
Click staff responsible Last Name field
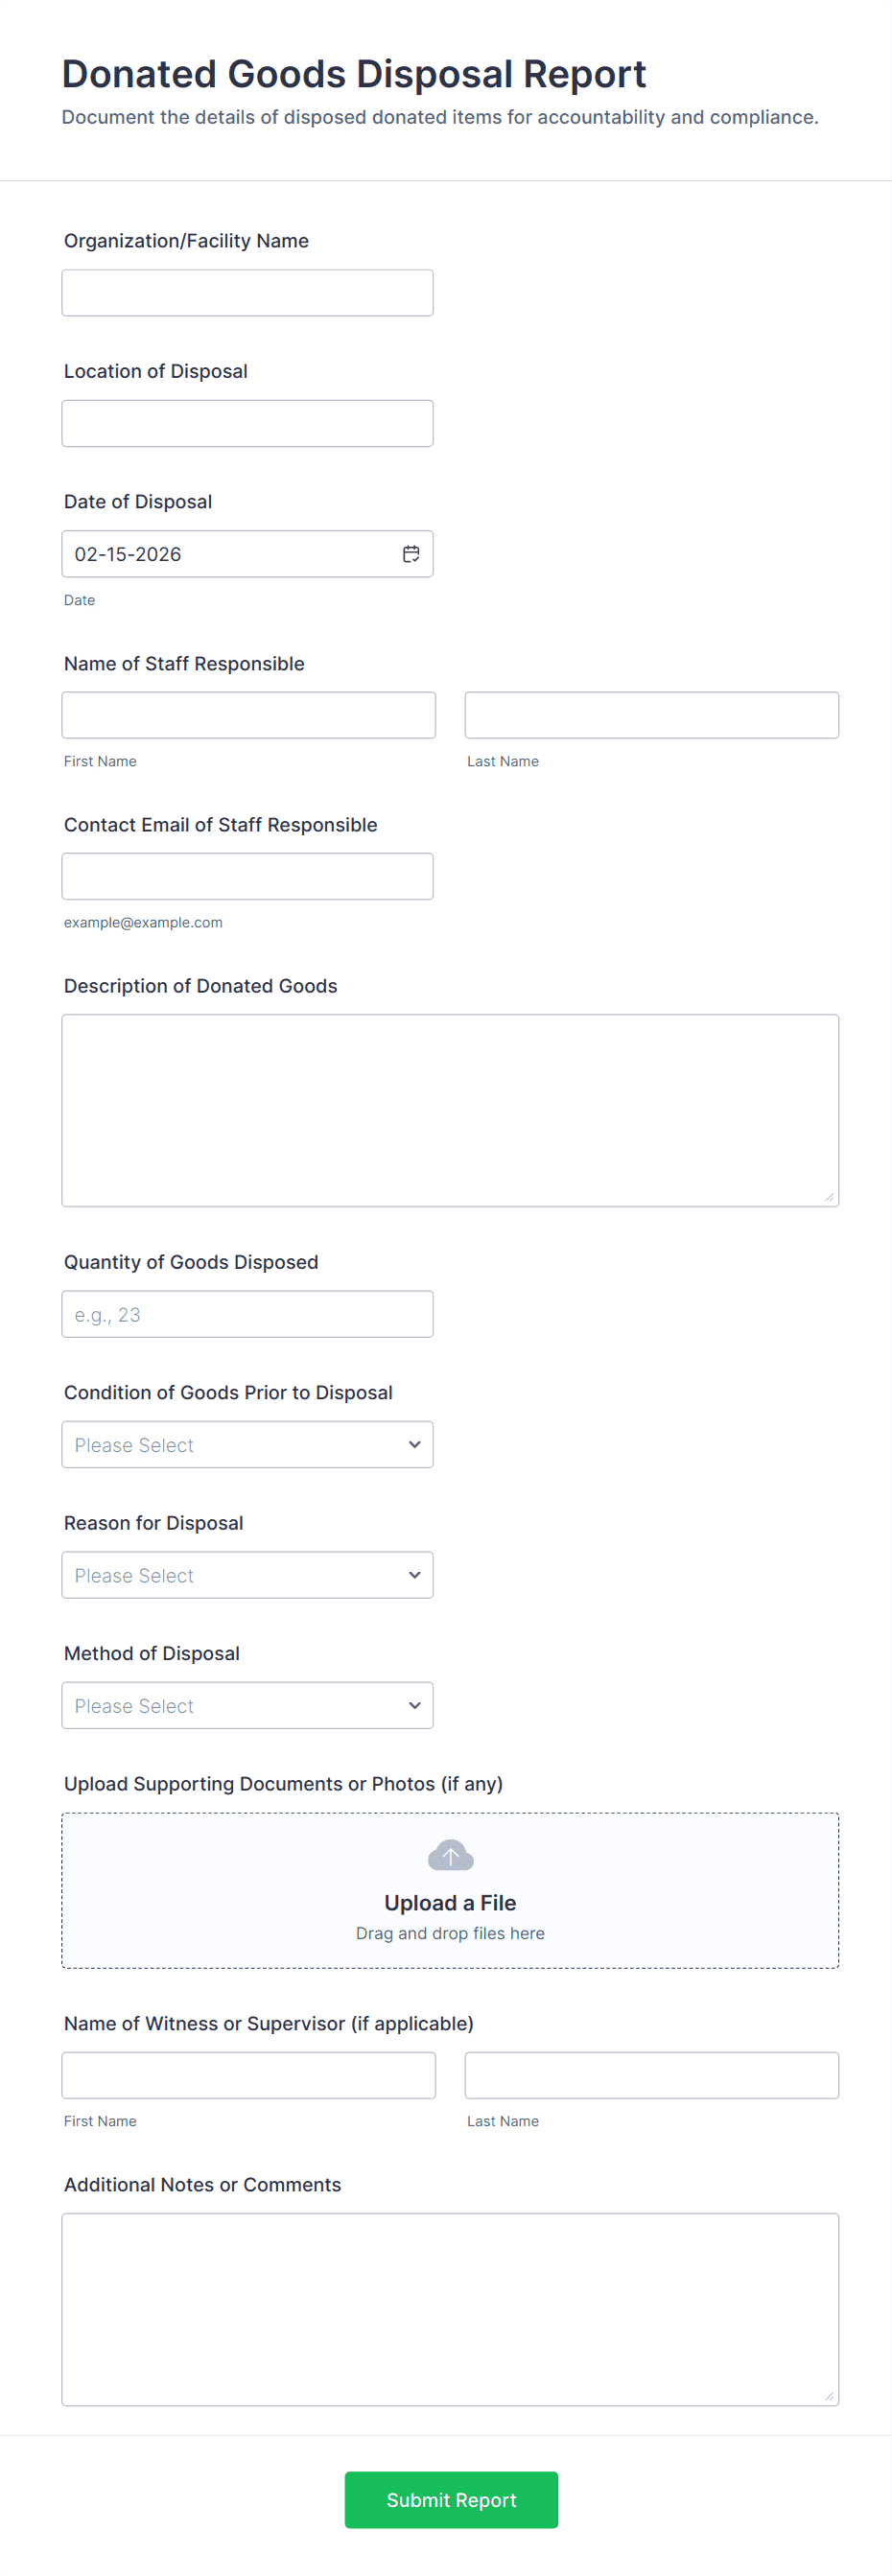coord(651,715)
